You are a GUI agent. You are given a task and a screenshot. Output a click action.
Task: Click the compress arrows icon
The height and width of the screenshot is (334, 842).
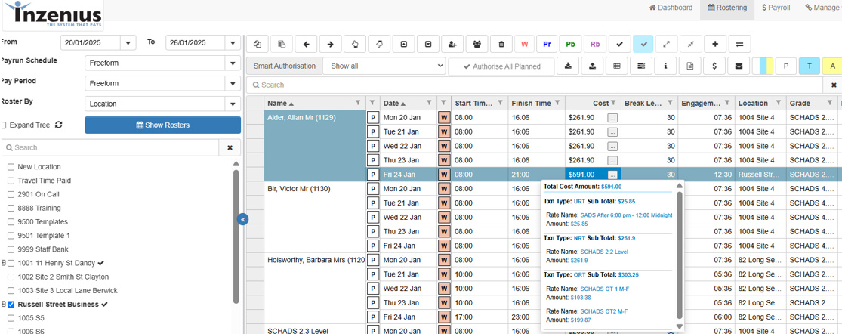click(x=691, y=44)
